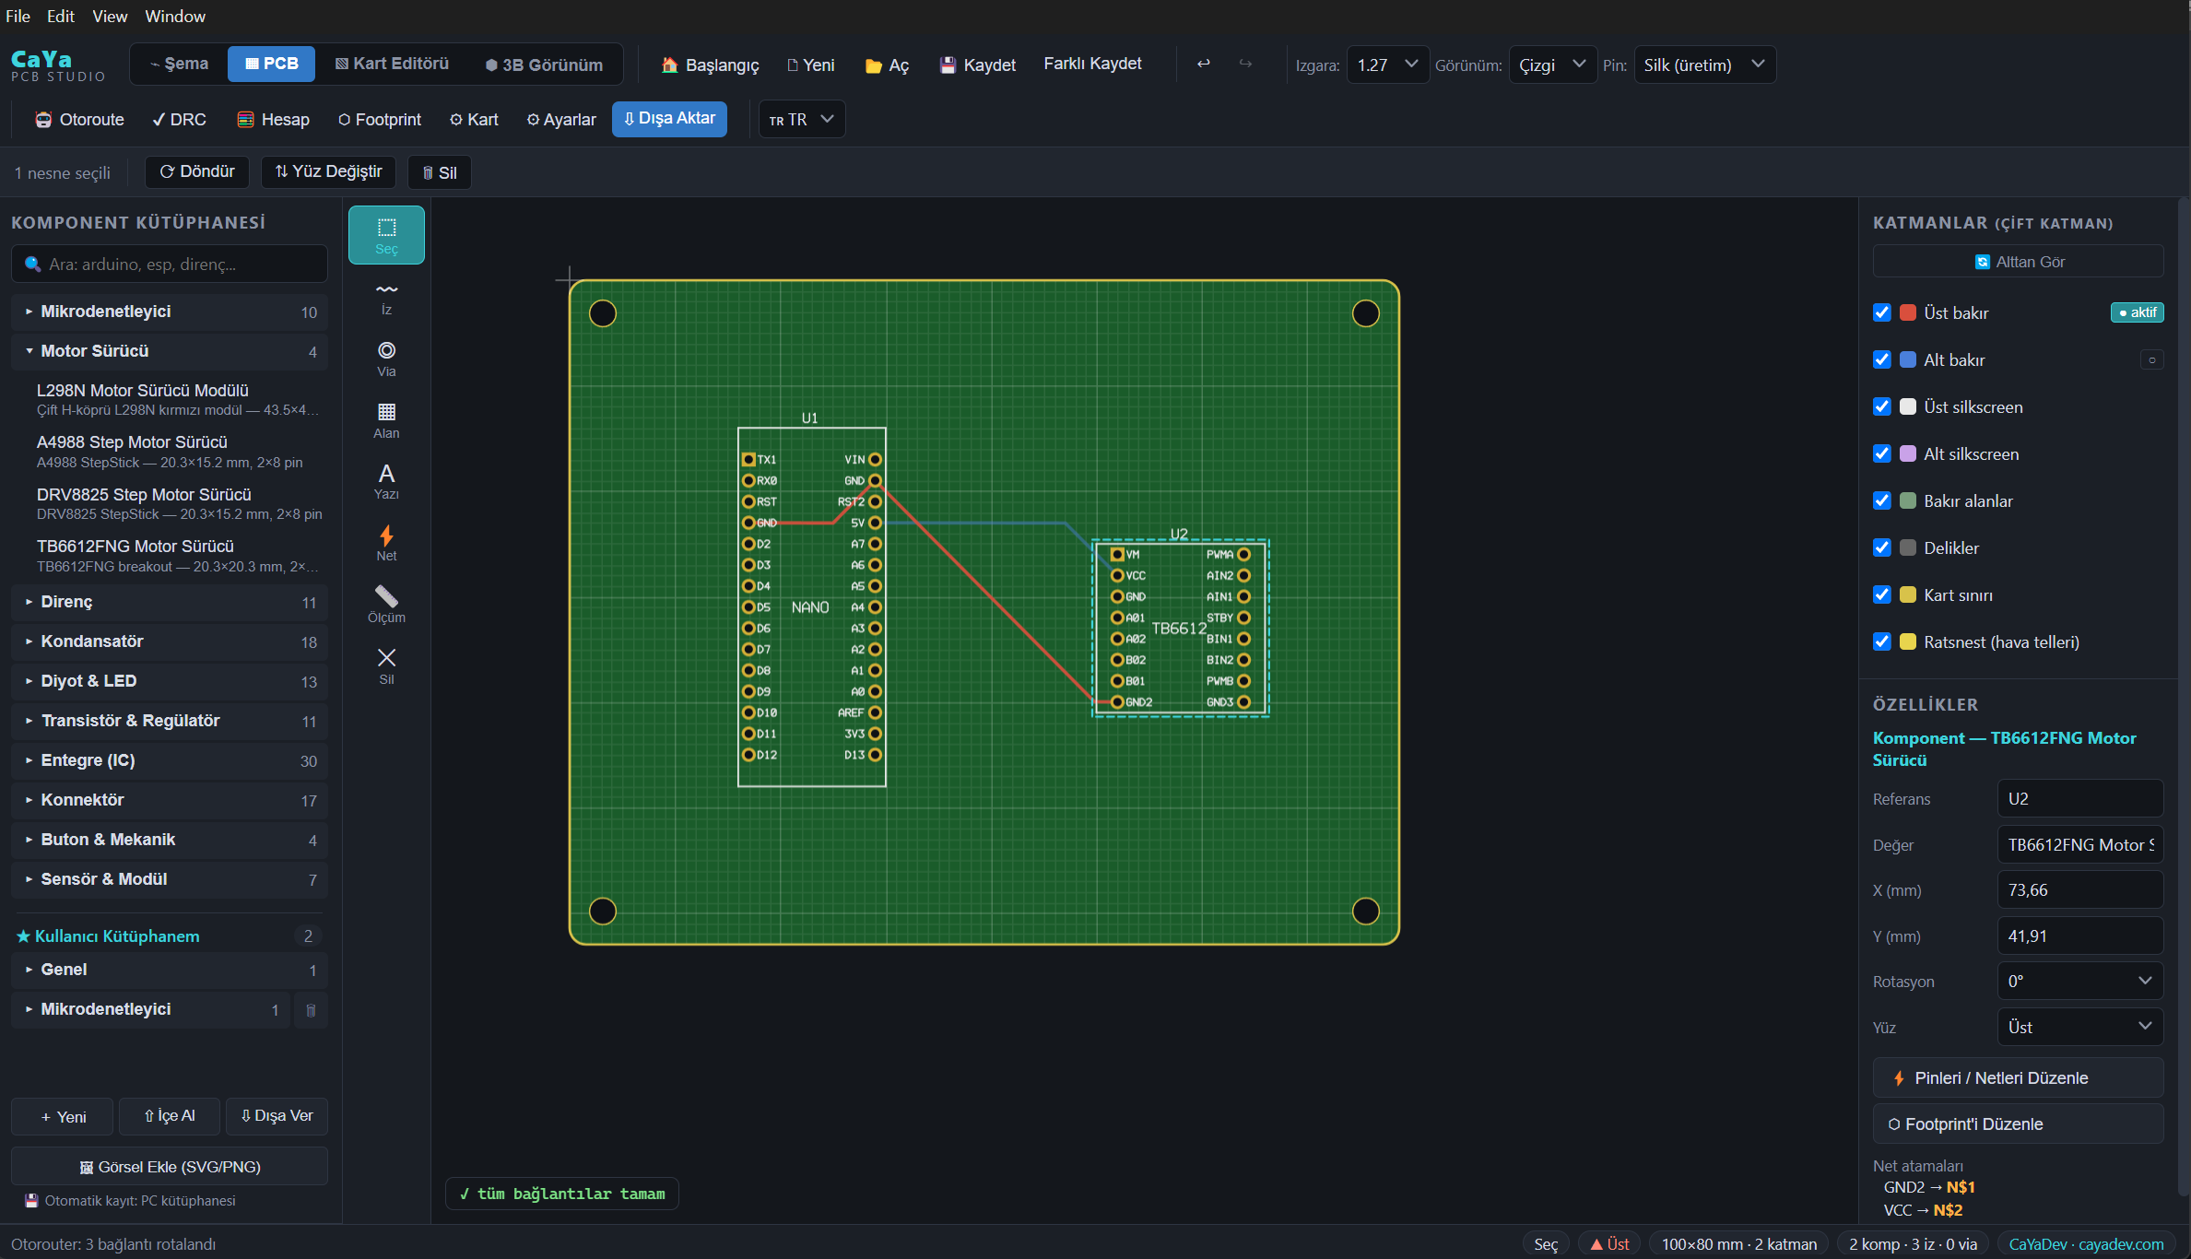The image size is (2191, 1259).
Task: Click the component search field
Action: coord(170,265)
